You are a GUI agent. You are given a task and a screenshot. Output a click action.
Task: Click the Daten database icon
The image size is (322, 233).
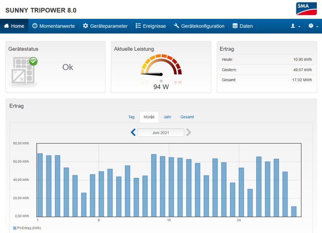pos(235,26)
